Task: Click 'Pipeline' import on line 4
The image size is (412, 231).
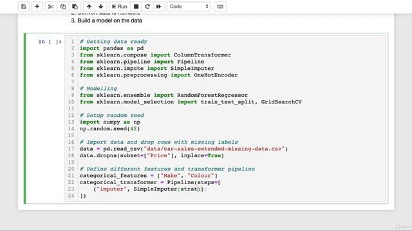Action: (191, 62)
